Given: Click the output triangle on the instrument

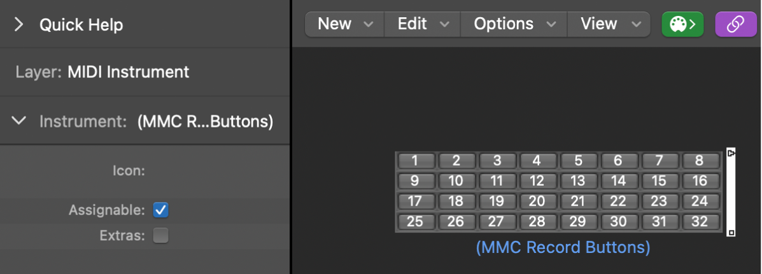Looking at the screenshot, I should tap(731, 153).
